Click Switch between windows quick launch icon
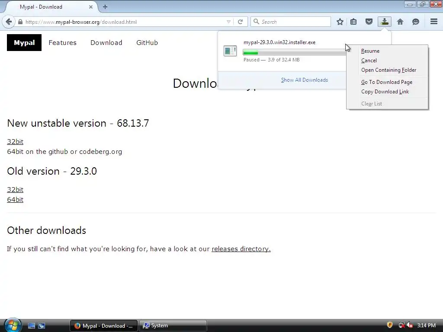The image size is (443, 332). (x=42, y=326)
